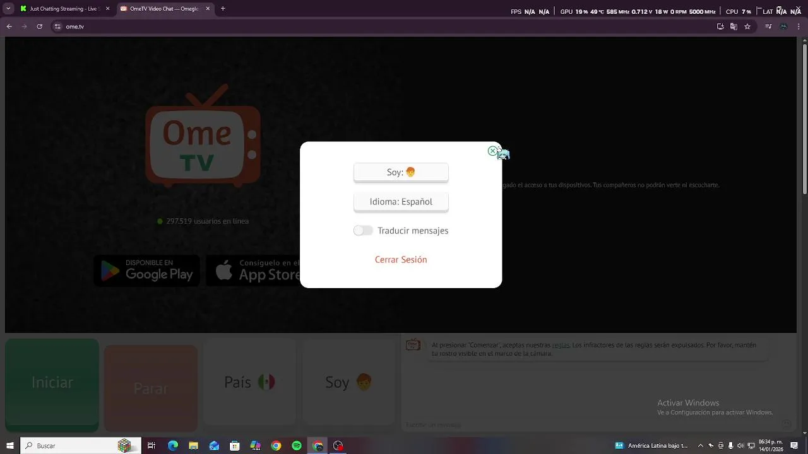Open Task View on the taskbar
Viewport: 808px width, 454px height.
(x=151, y=446)
